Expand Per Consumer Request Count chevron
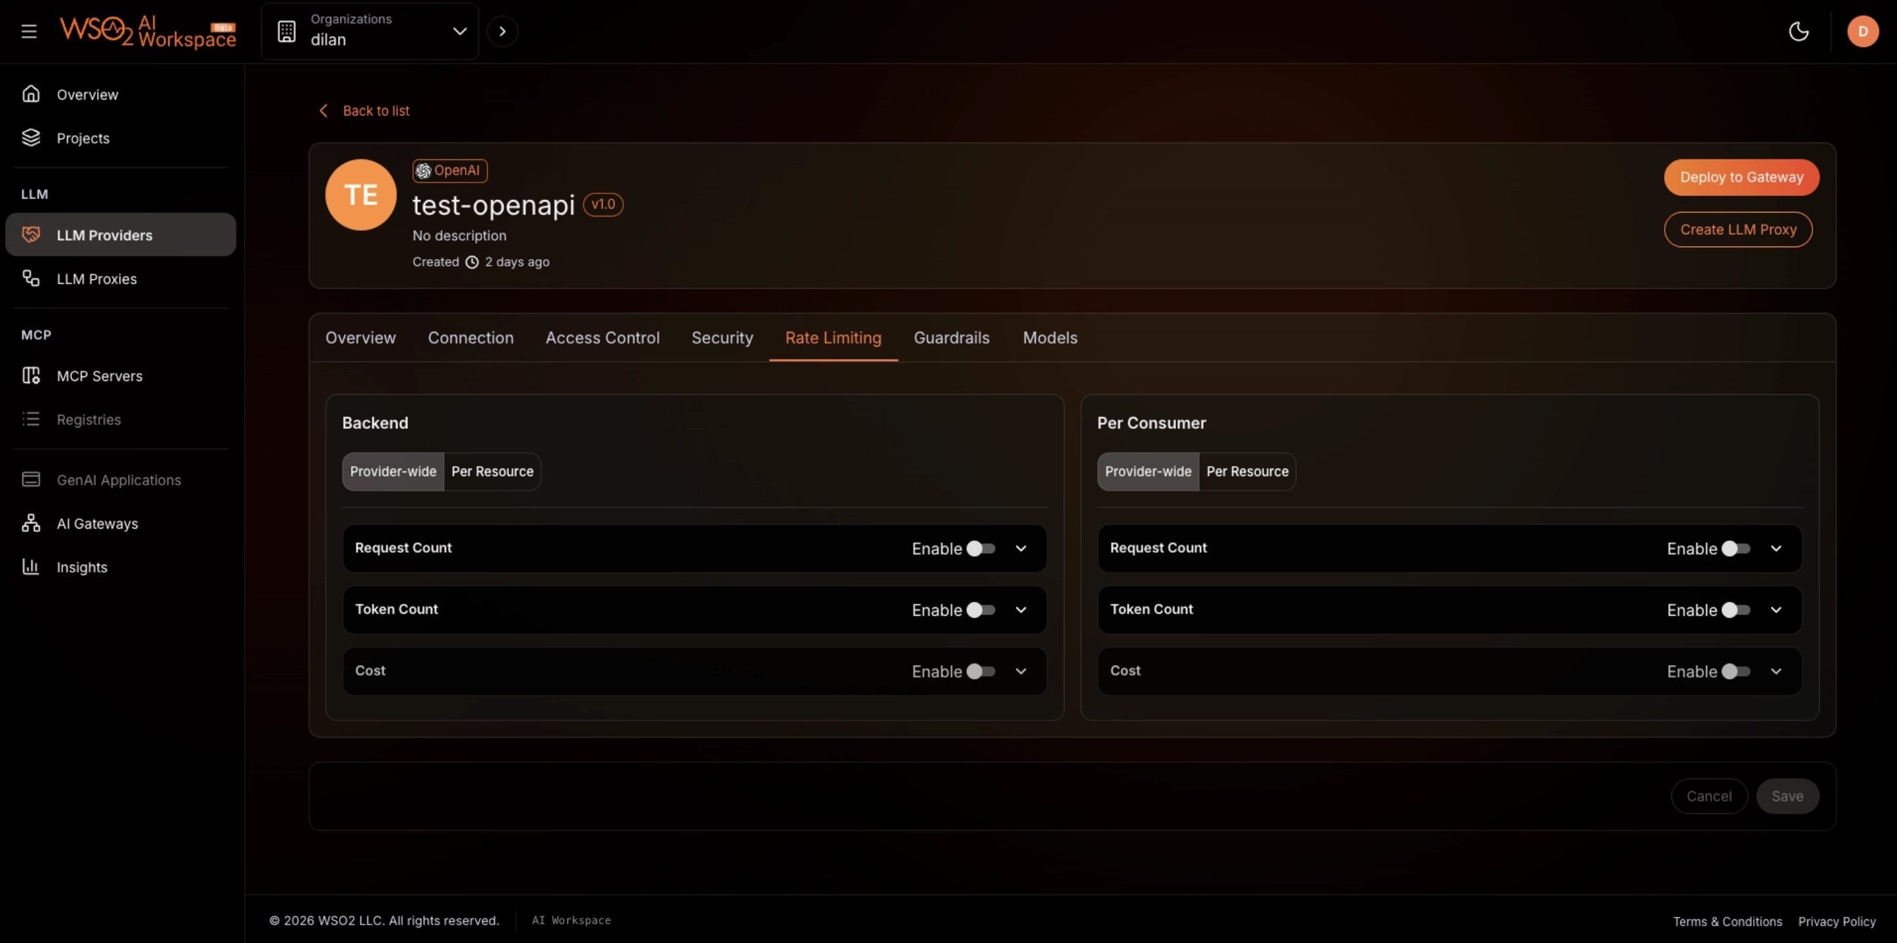 click(x=1776, y=548)
